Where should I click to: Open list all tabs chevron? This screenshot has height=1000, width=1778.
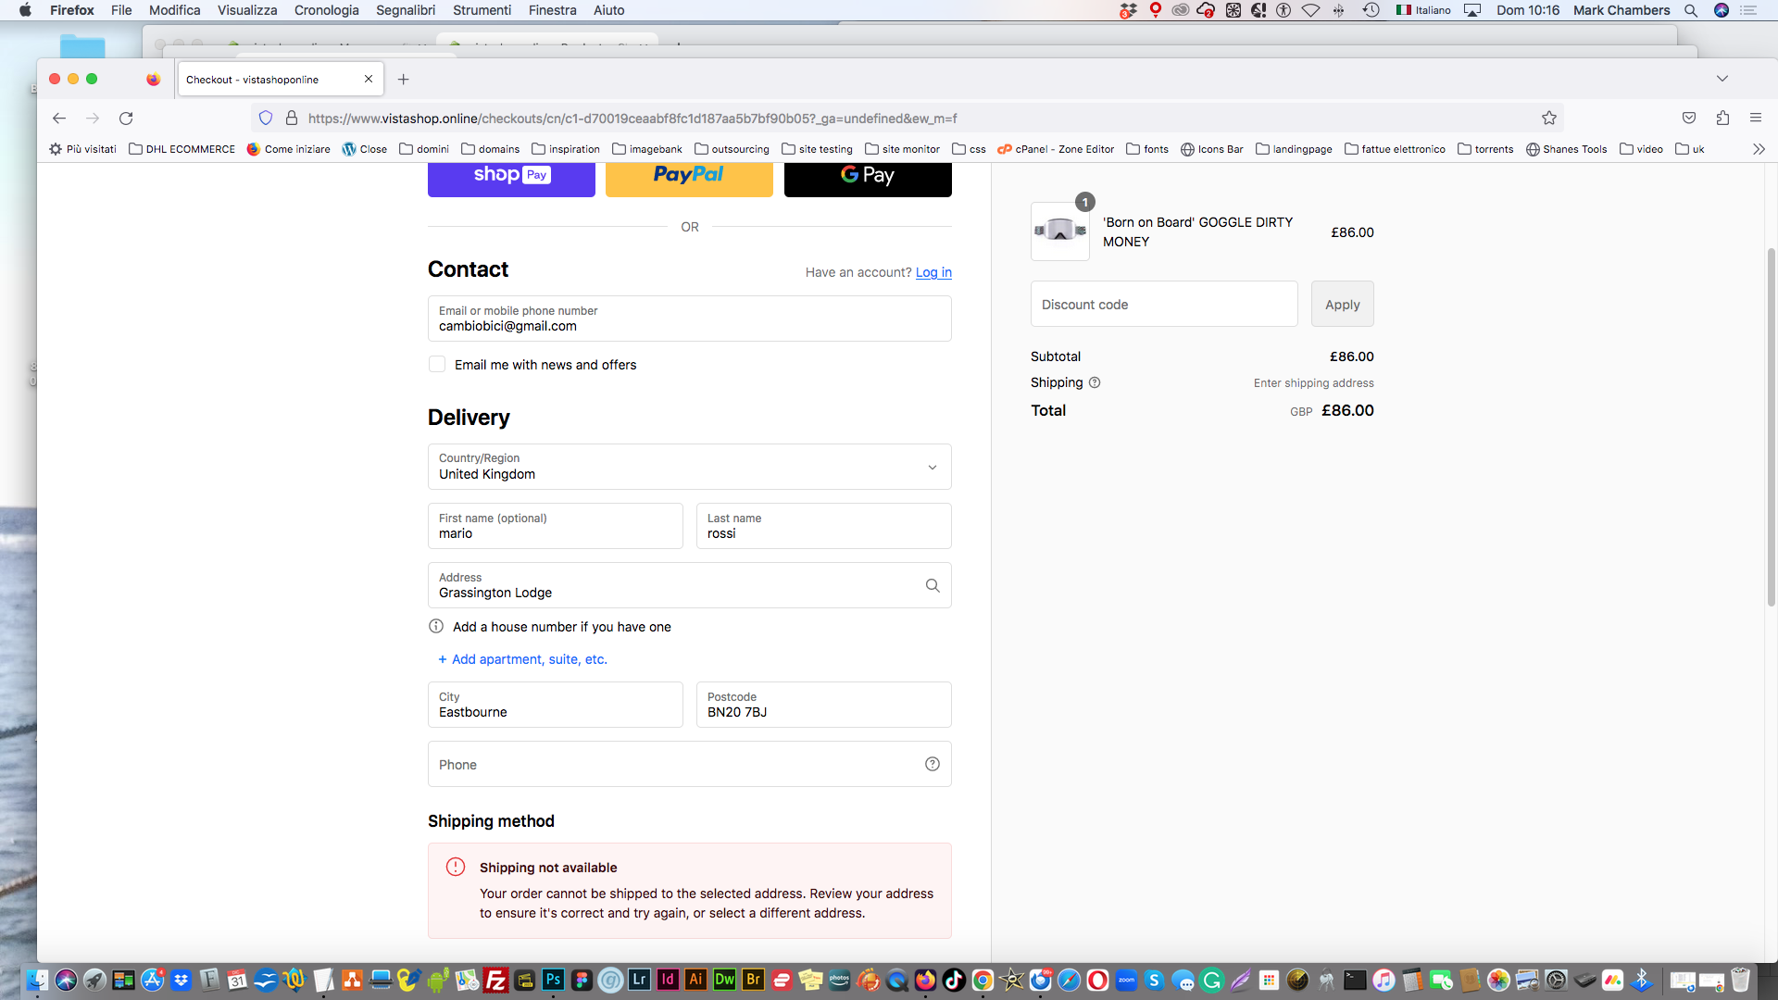click(x=1722, y=79)
